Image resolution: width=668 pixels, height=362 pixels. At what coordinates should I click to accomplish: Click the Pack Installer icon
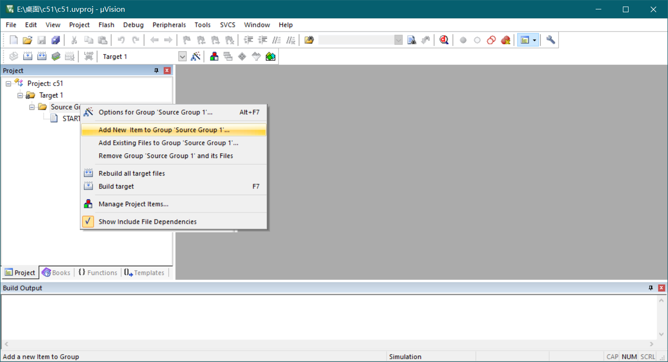(271, 56)
